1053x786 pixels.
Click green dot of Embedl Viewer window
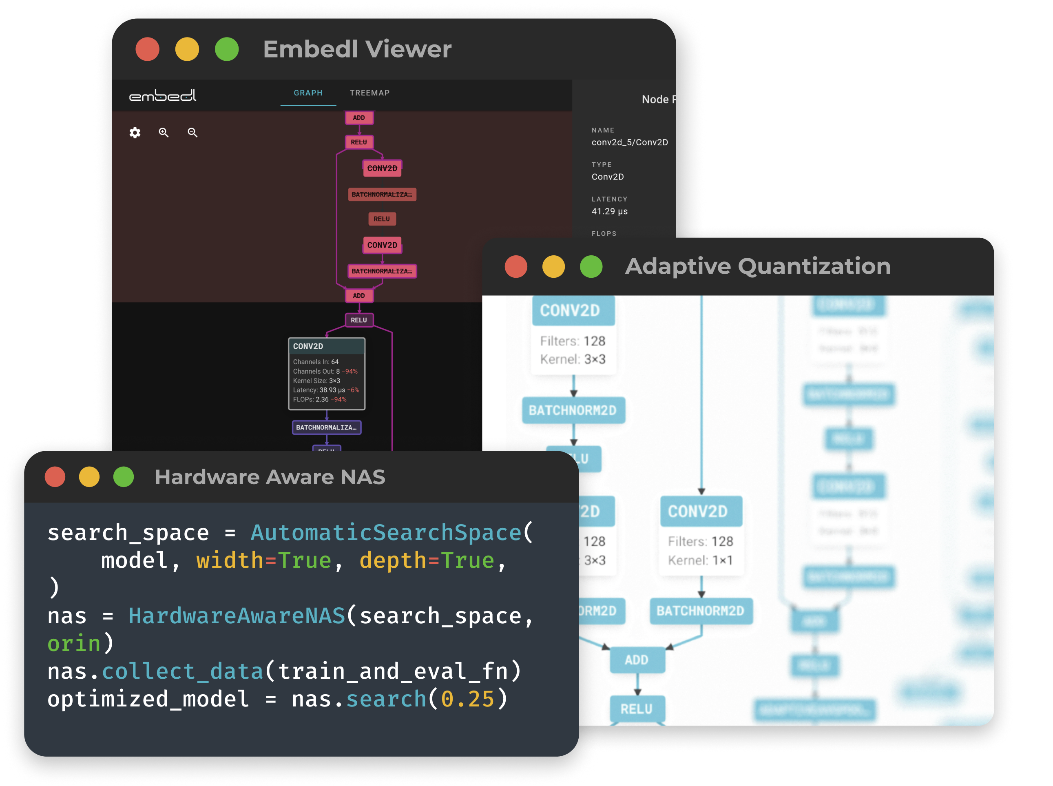[226, 49]
